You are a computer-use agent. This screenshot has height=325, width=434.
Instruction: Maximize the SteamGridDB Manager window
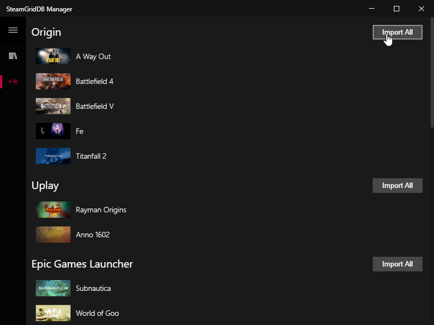(397, 9)
